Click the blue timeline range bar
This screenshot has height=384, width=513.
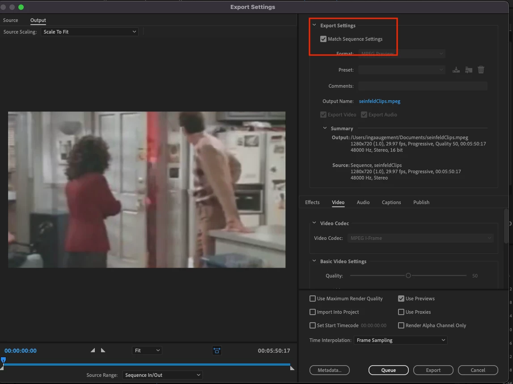[147, 364]
